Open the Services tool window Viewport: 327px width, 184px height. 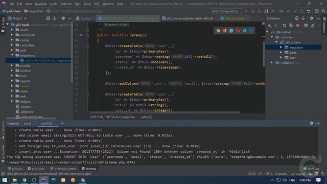(x=36, y=169)
